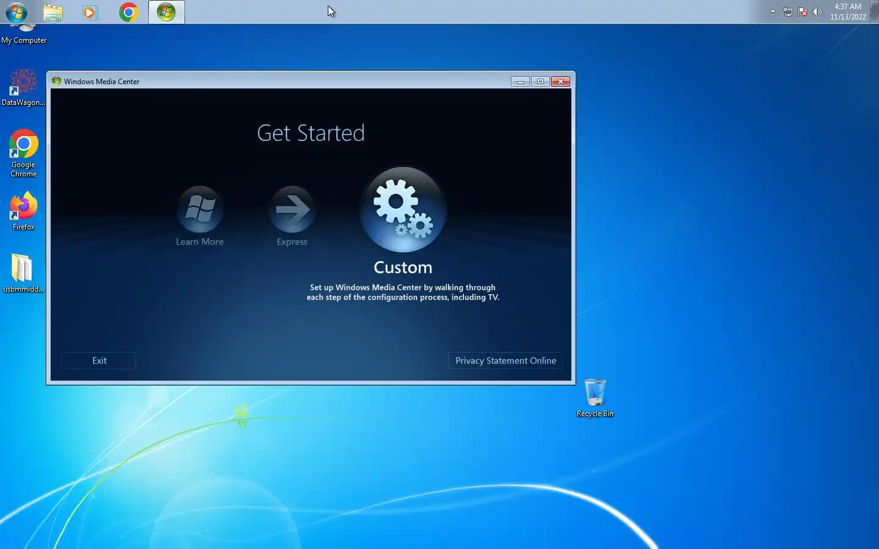Click the network tray icon
Image resolution: width=879 pixels, height=549 pixels.
(x=788, y=12)
